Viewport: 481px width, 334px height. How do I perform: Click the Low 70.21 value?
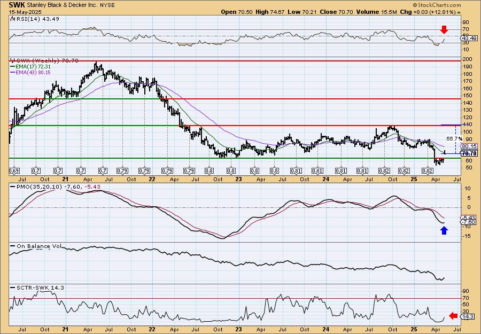point(302,12)
